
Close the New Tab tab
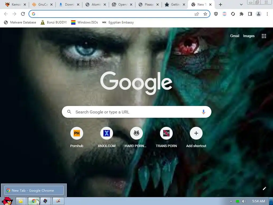click(x=210, y=5)
